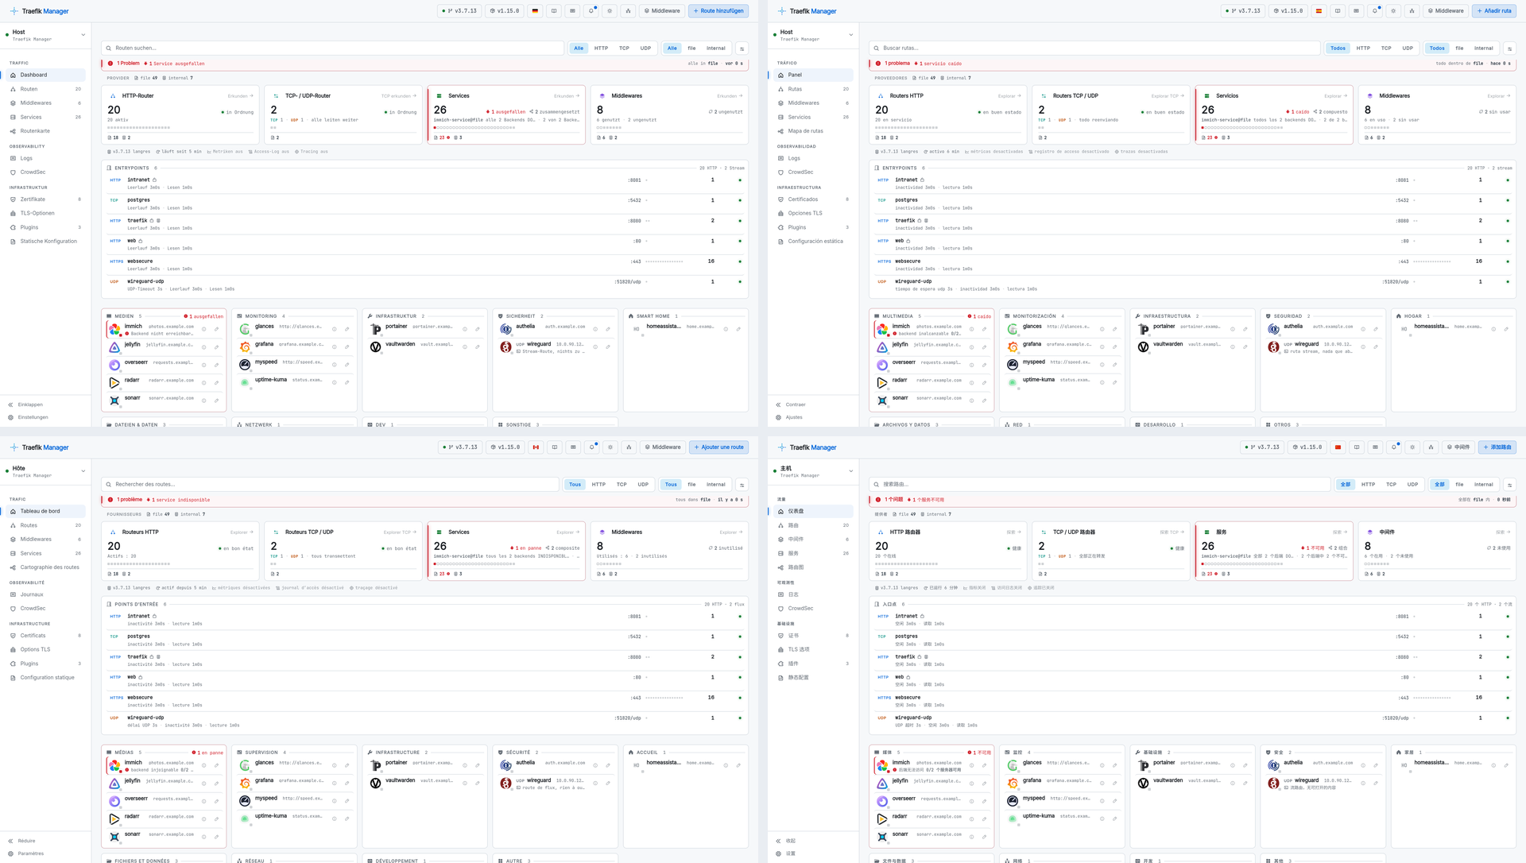Click the 'Mapa de rutas' sidebar icon
Viewport: 1526px width, 863px height.
pyautogui.click(x=780, y=131)
